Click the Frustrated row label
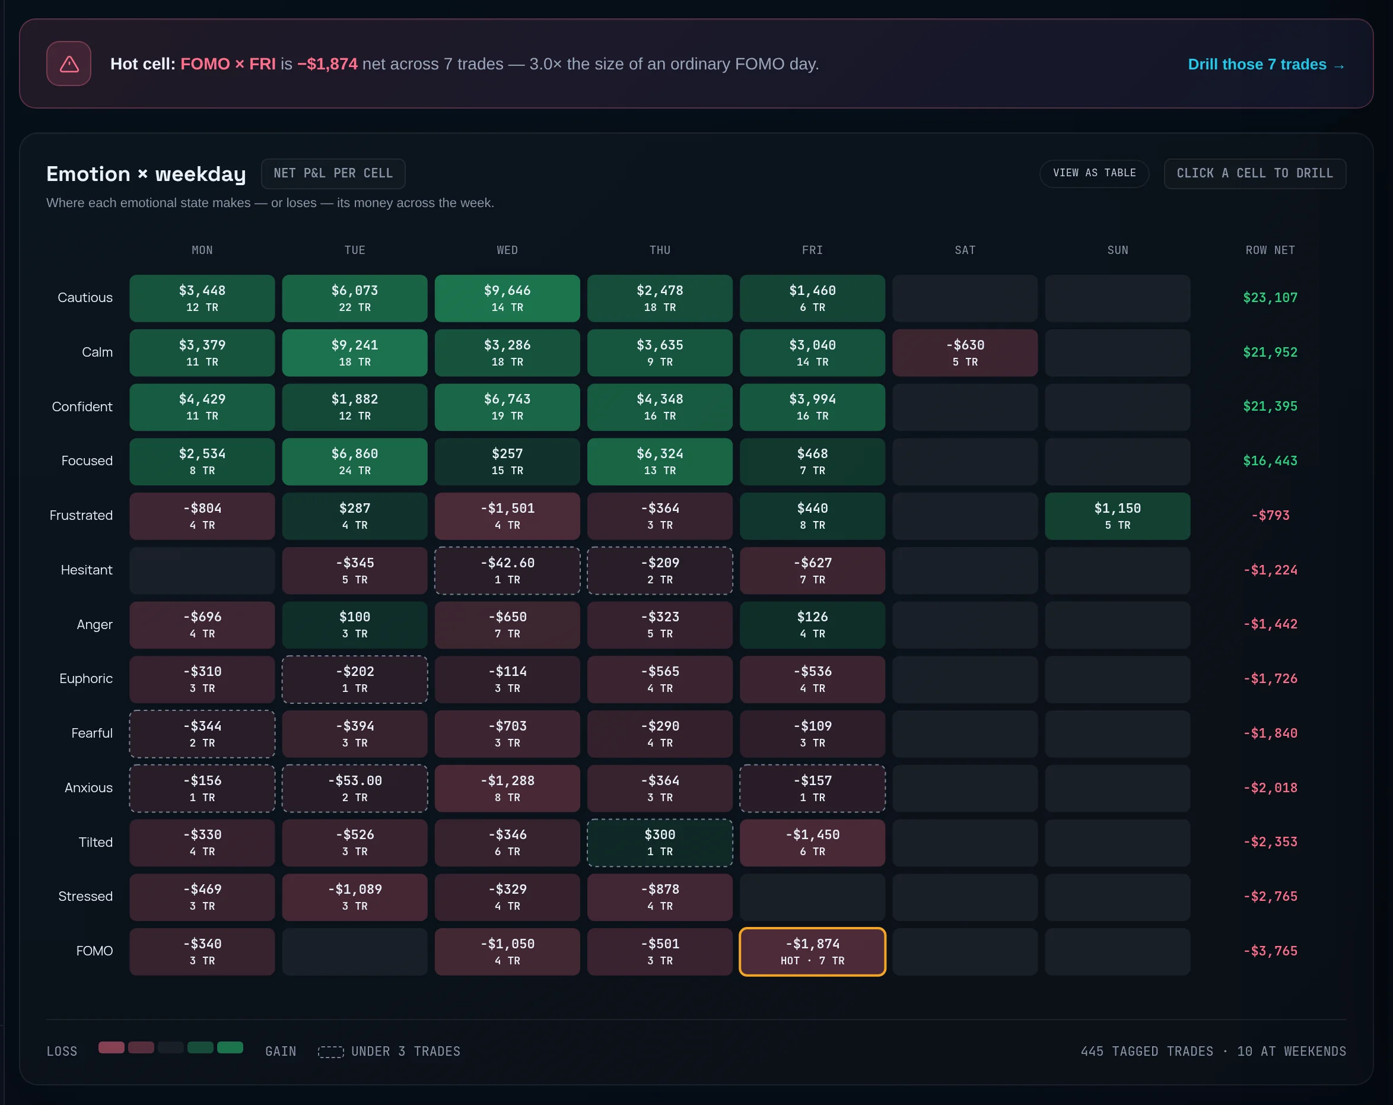This screenshot has width=1393, height=1105. click(81, 516)
